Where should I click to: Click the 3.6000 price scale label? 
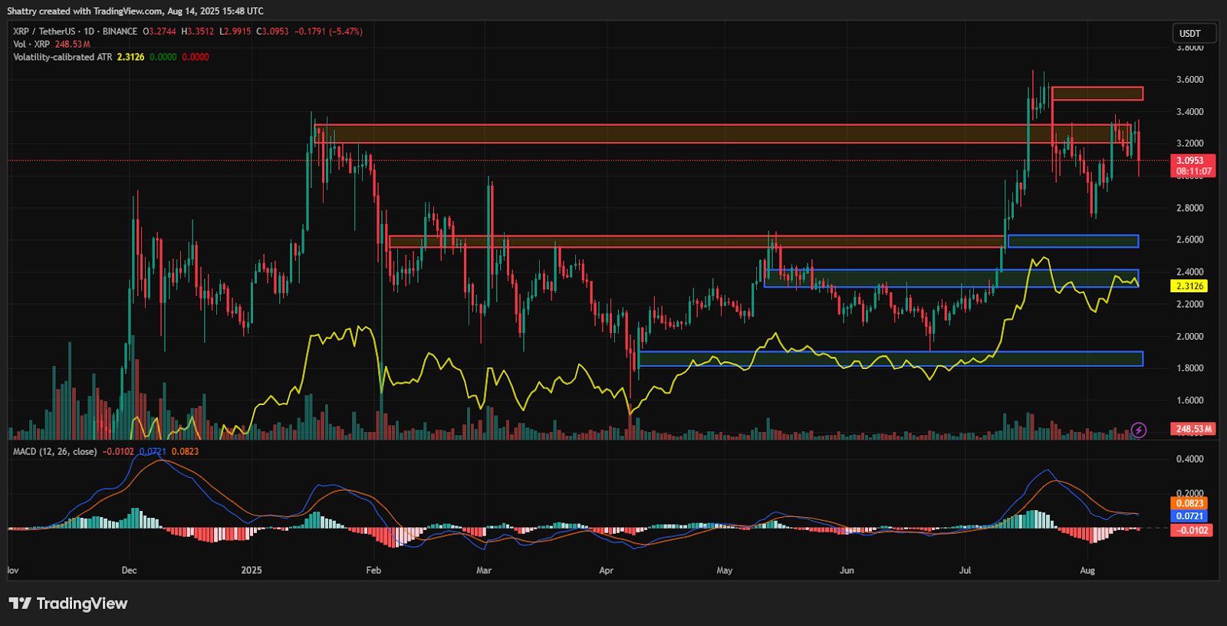(1189, 80)
